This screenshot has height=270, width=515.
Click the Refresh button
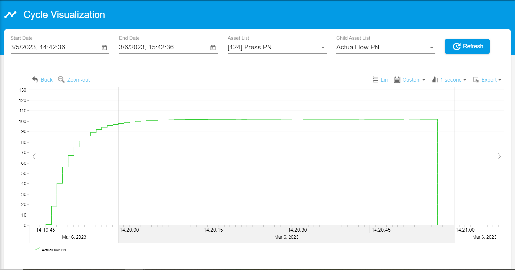[467, 46]
